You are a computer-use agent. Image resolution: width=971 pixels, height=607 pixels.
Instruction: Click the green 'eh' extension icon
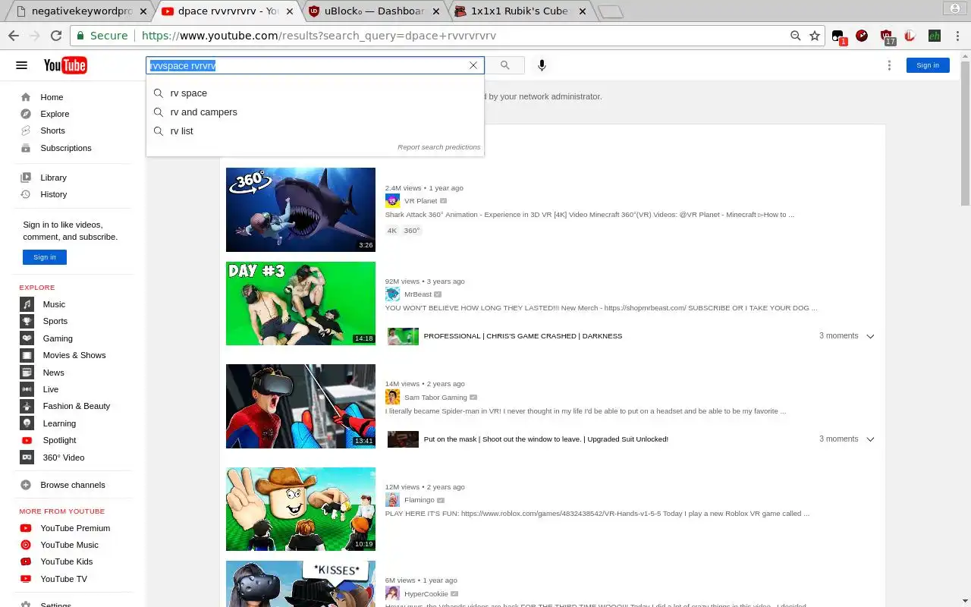[x=935, y=36]
